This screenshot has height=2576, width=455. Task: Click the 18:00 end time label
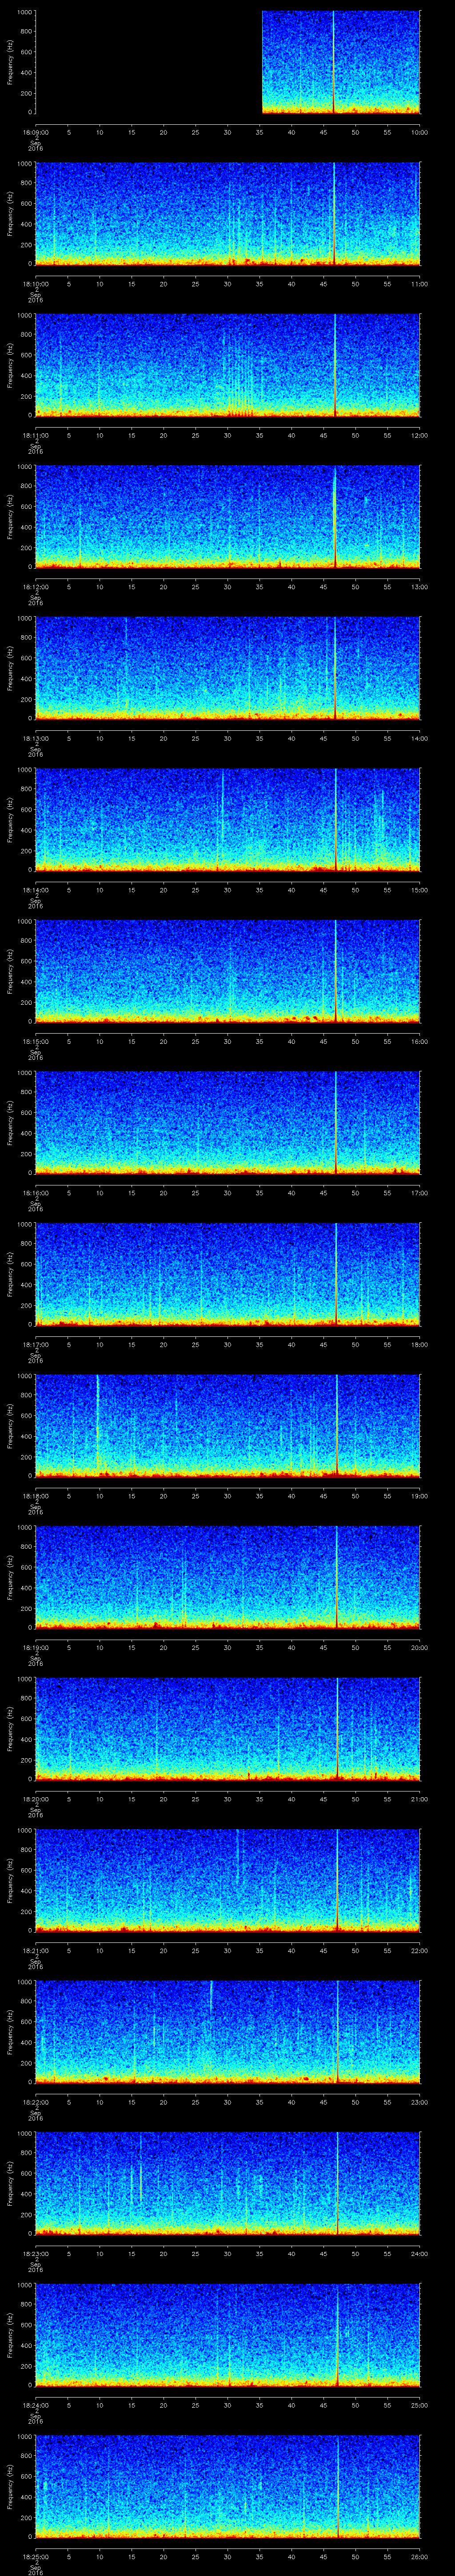click(419, 1344)
